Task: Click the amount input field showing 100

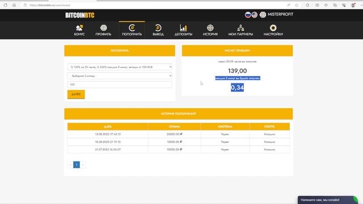Action: [120, 84]
